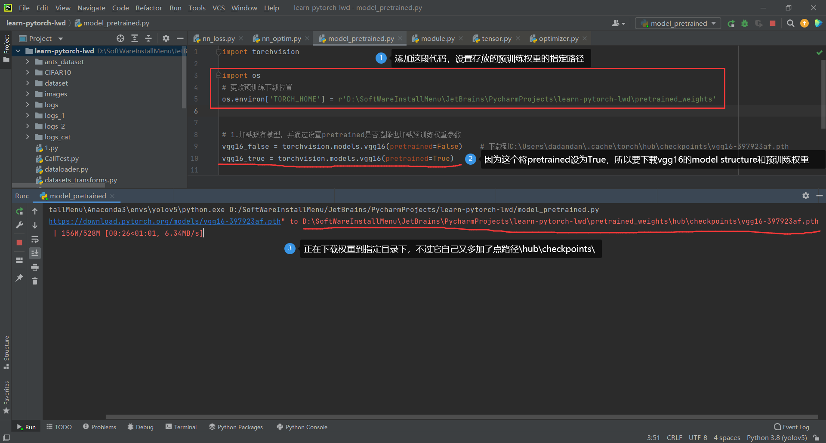Click the Run console horizontal scrollbar
The width and height of the screenshot is (826, 443).
[x=462, y=416]
